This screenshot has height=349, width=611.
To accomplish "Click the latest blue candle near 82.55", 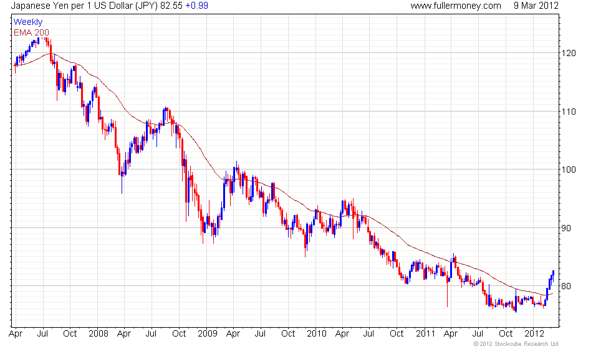I will [554, 275].
